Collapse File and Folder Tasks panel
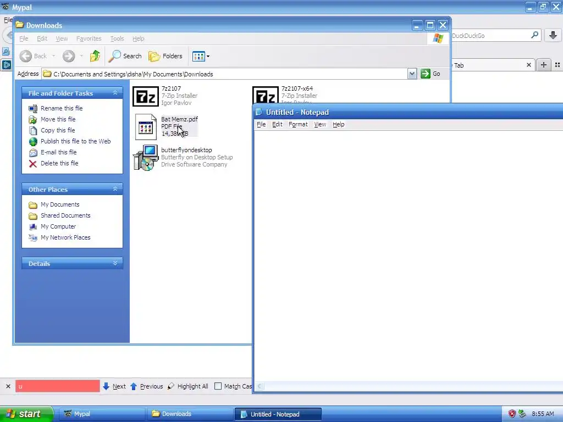The height and width of the screenshot is (422, 563). (x=115, y=93)
